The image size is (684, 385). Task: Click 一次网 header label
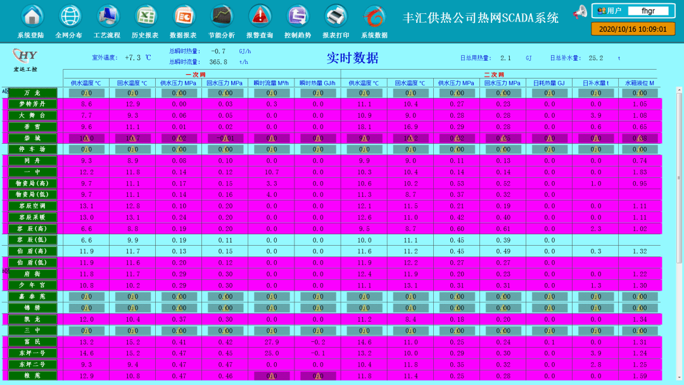196,75
